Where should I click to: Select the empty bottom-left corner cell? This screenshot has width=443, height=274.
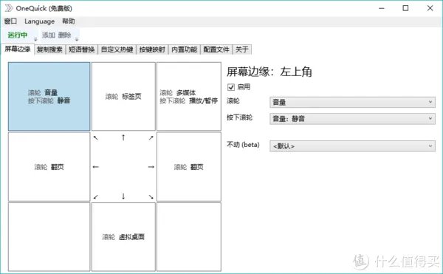pyautogui.click(x=49, y=237)
